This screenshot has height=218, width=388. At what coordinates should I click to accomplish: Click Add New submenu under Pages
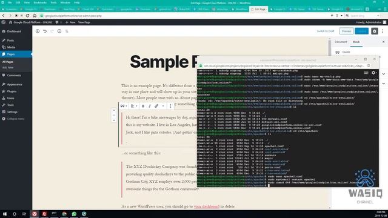click(8, 67)
